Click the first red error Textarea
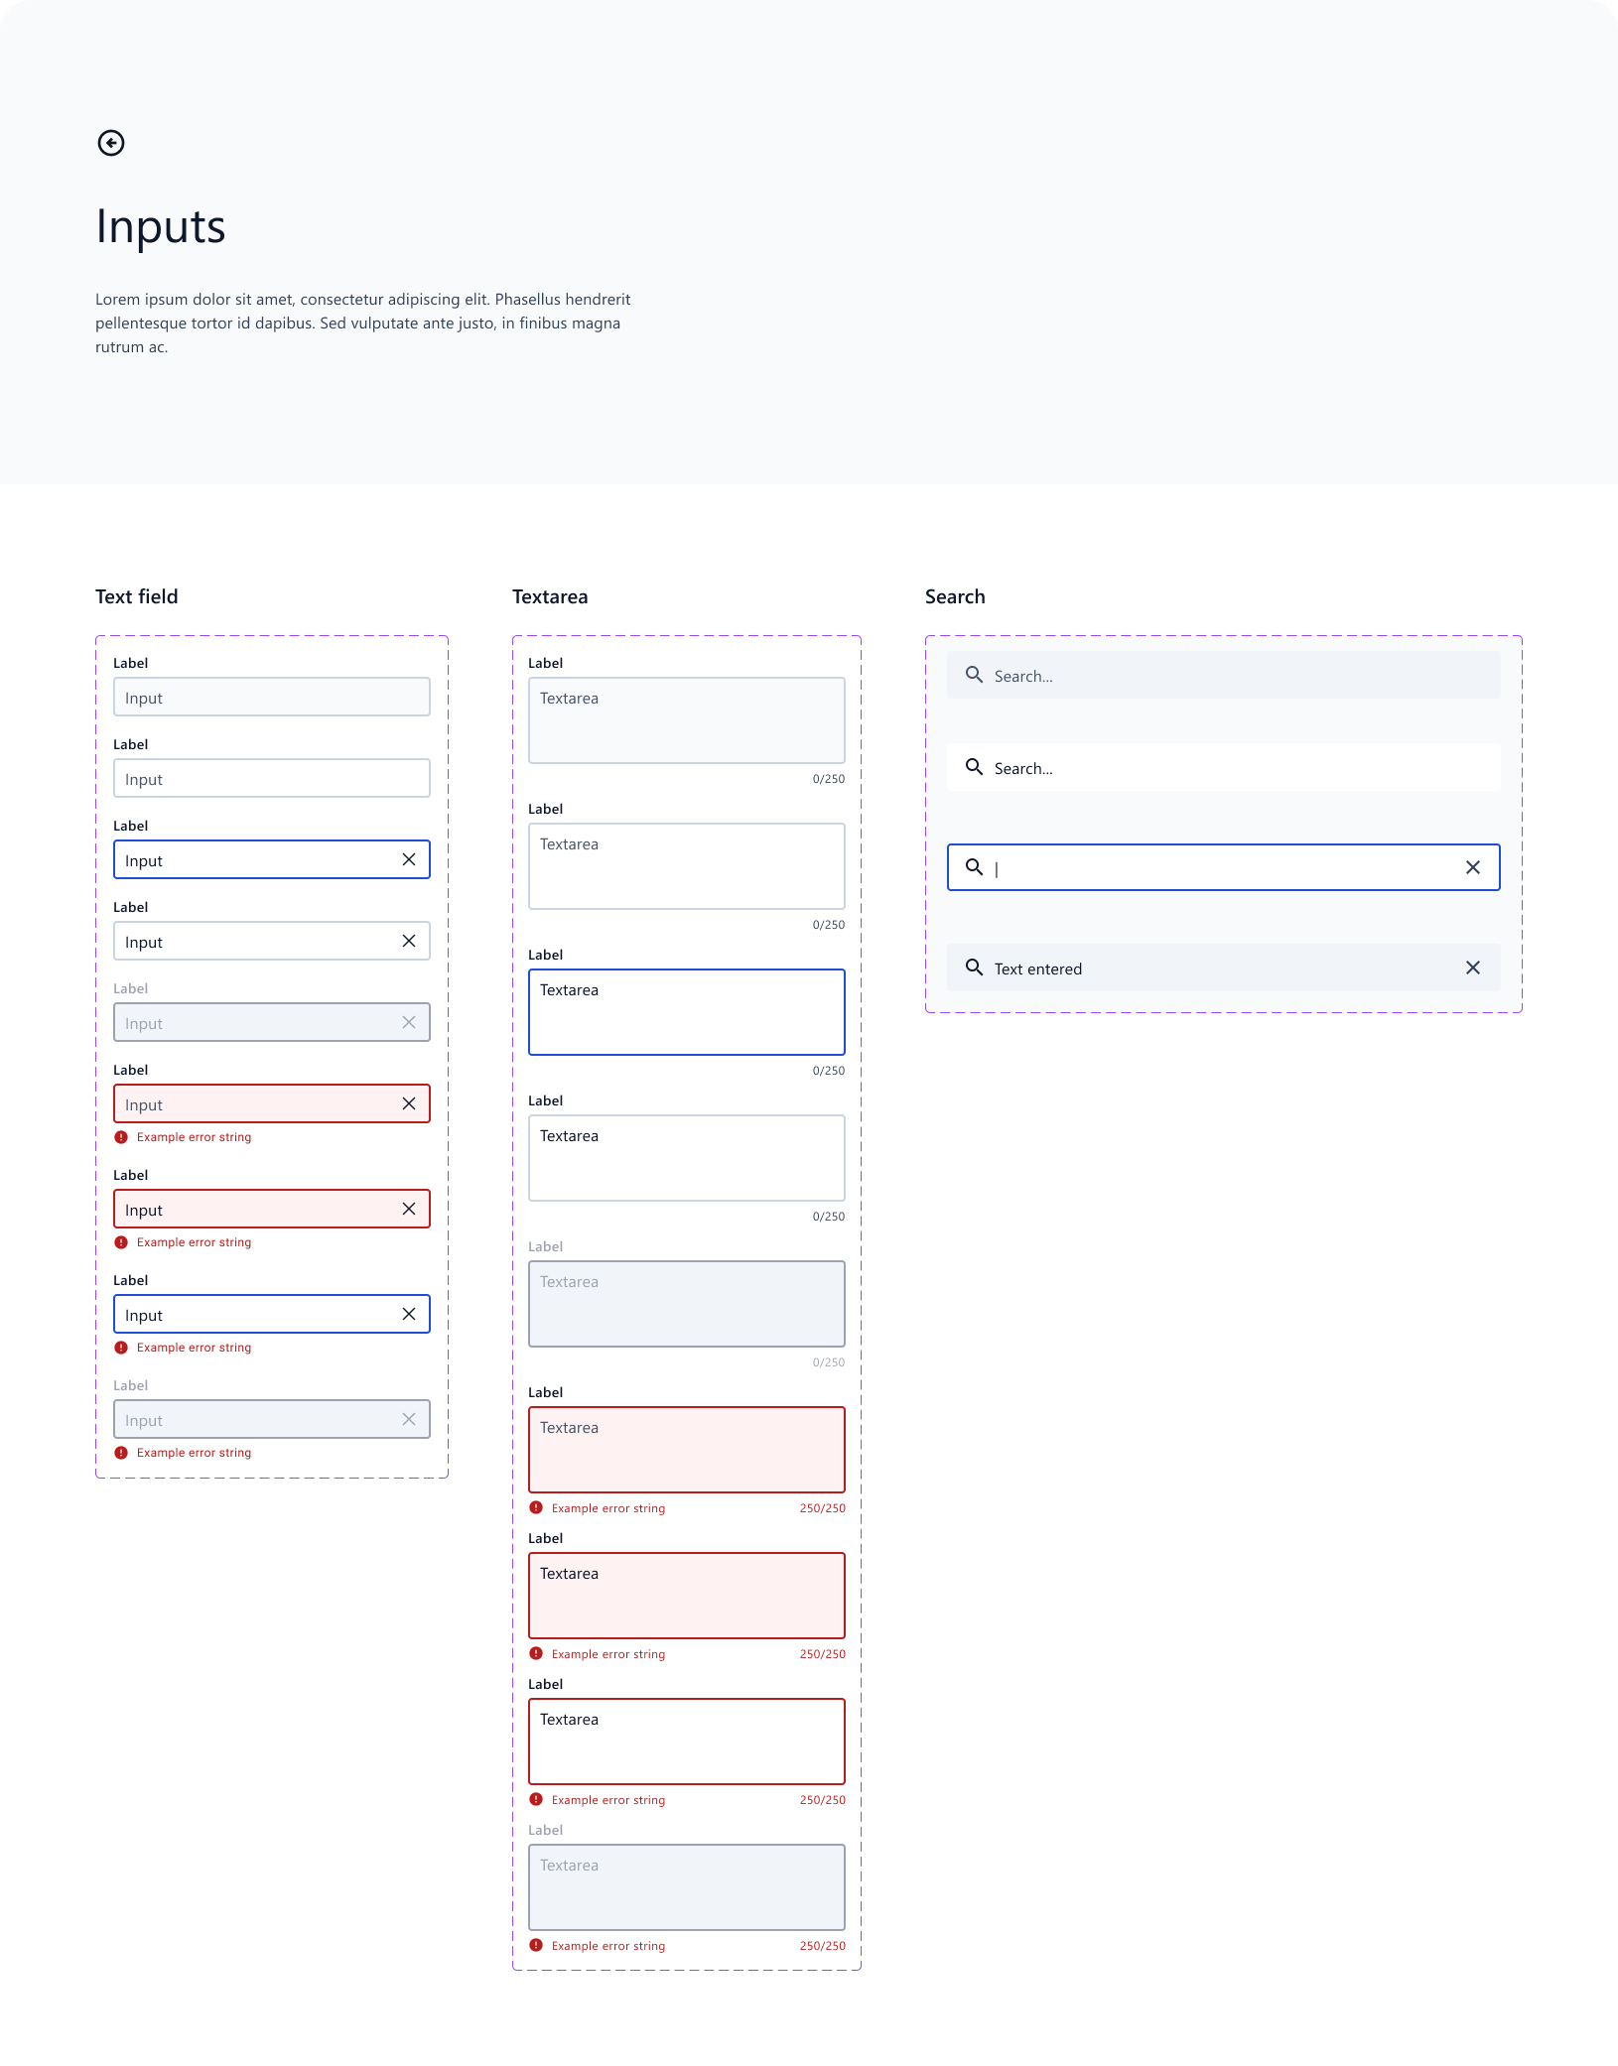The width and height of the screenshot is (1618, 2066). point(687,1450)
